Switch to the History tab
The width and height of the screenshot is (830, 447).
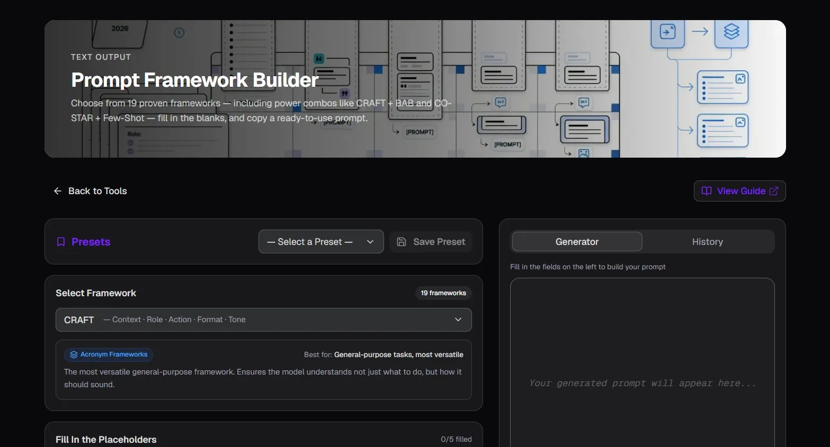click(x=708, y=242)
